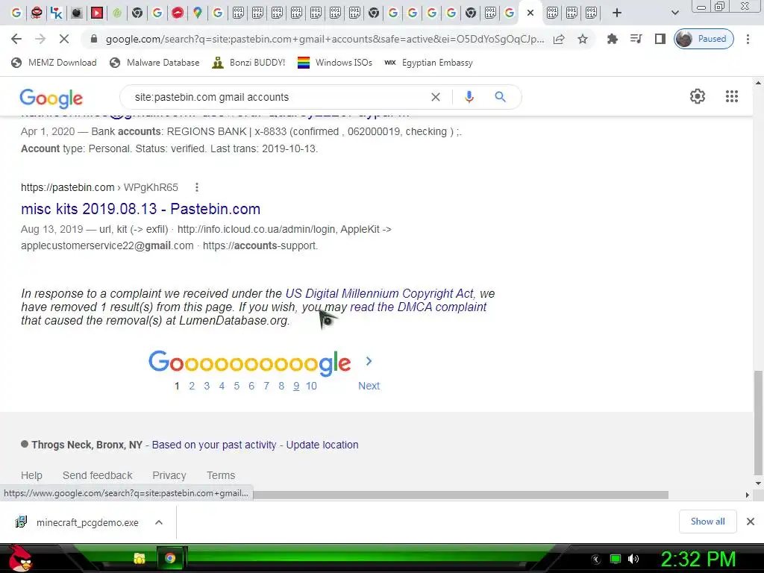Switch to the red lips tab
The height and width of the screenshot is (573, 764).
pos(178,13)
